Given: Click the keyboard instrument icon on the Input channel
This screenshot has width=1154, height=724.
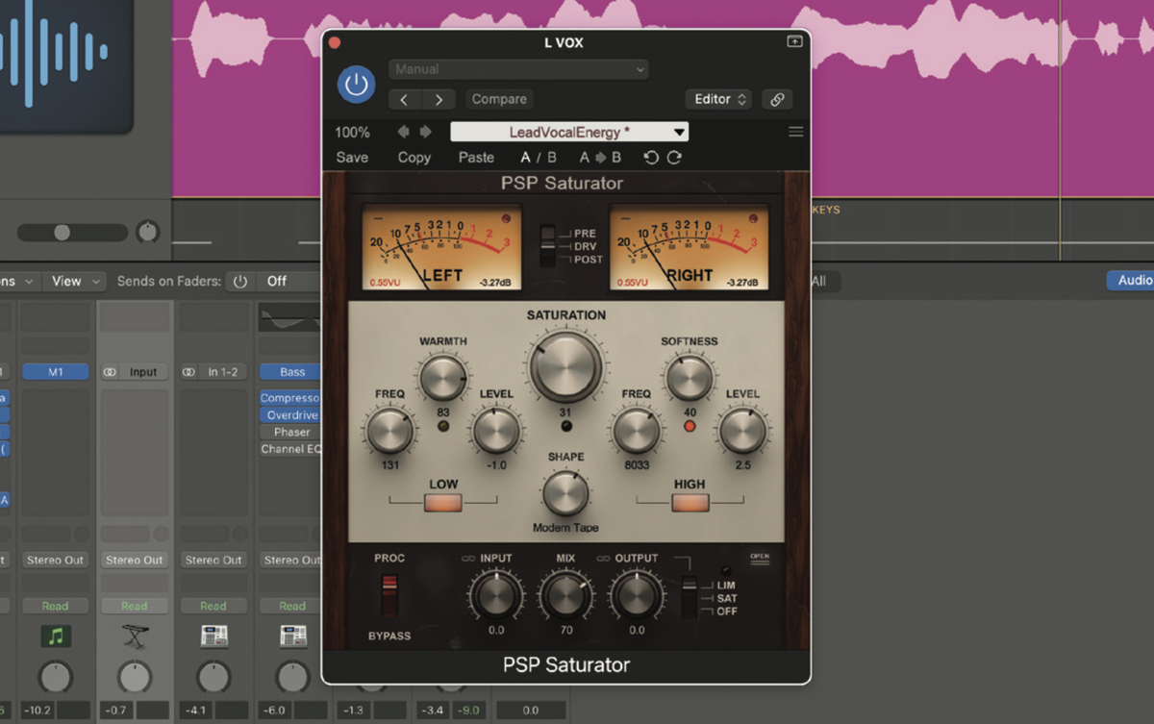Looking at the screenshot, I should point(134,636).
